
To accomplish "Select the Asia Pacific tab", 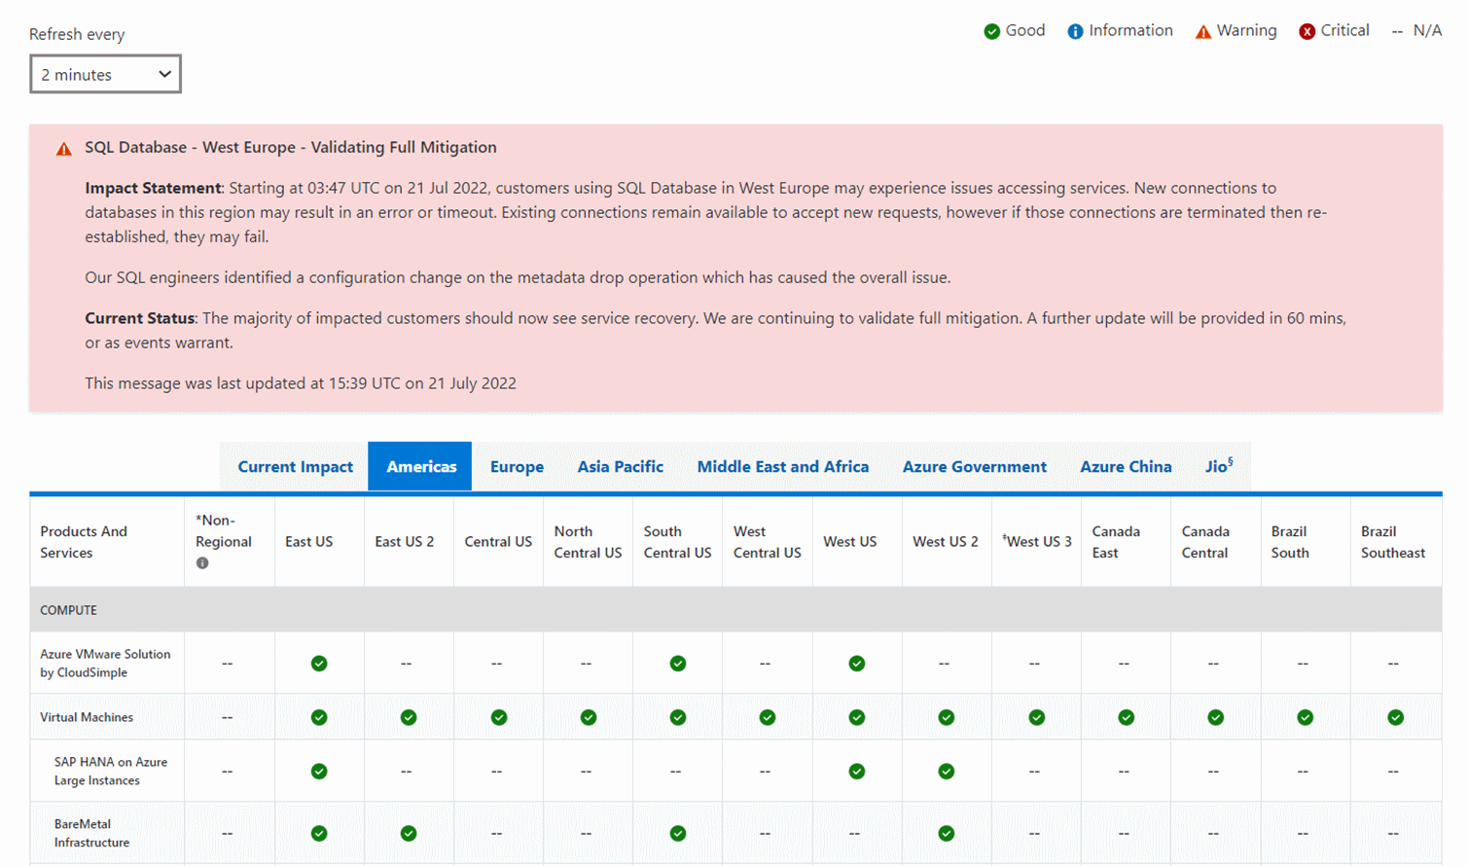I will [x=620, y=467].
